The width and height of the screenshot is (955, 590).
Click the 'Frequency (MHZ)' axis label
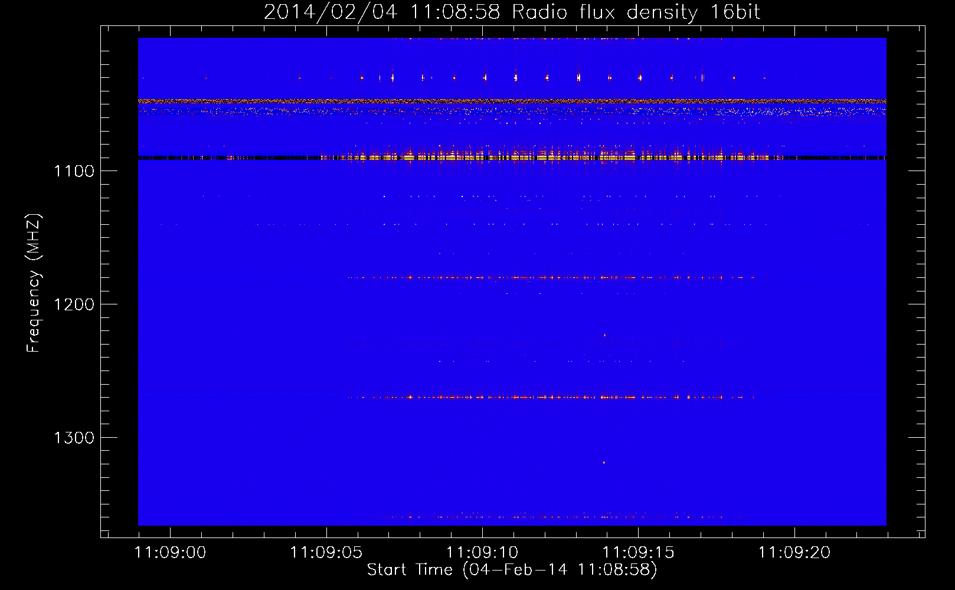pyautogui.click(x=34, y=283)
